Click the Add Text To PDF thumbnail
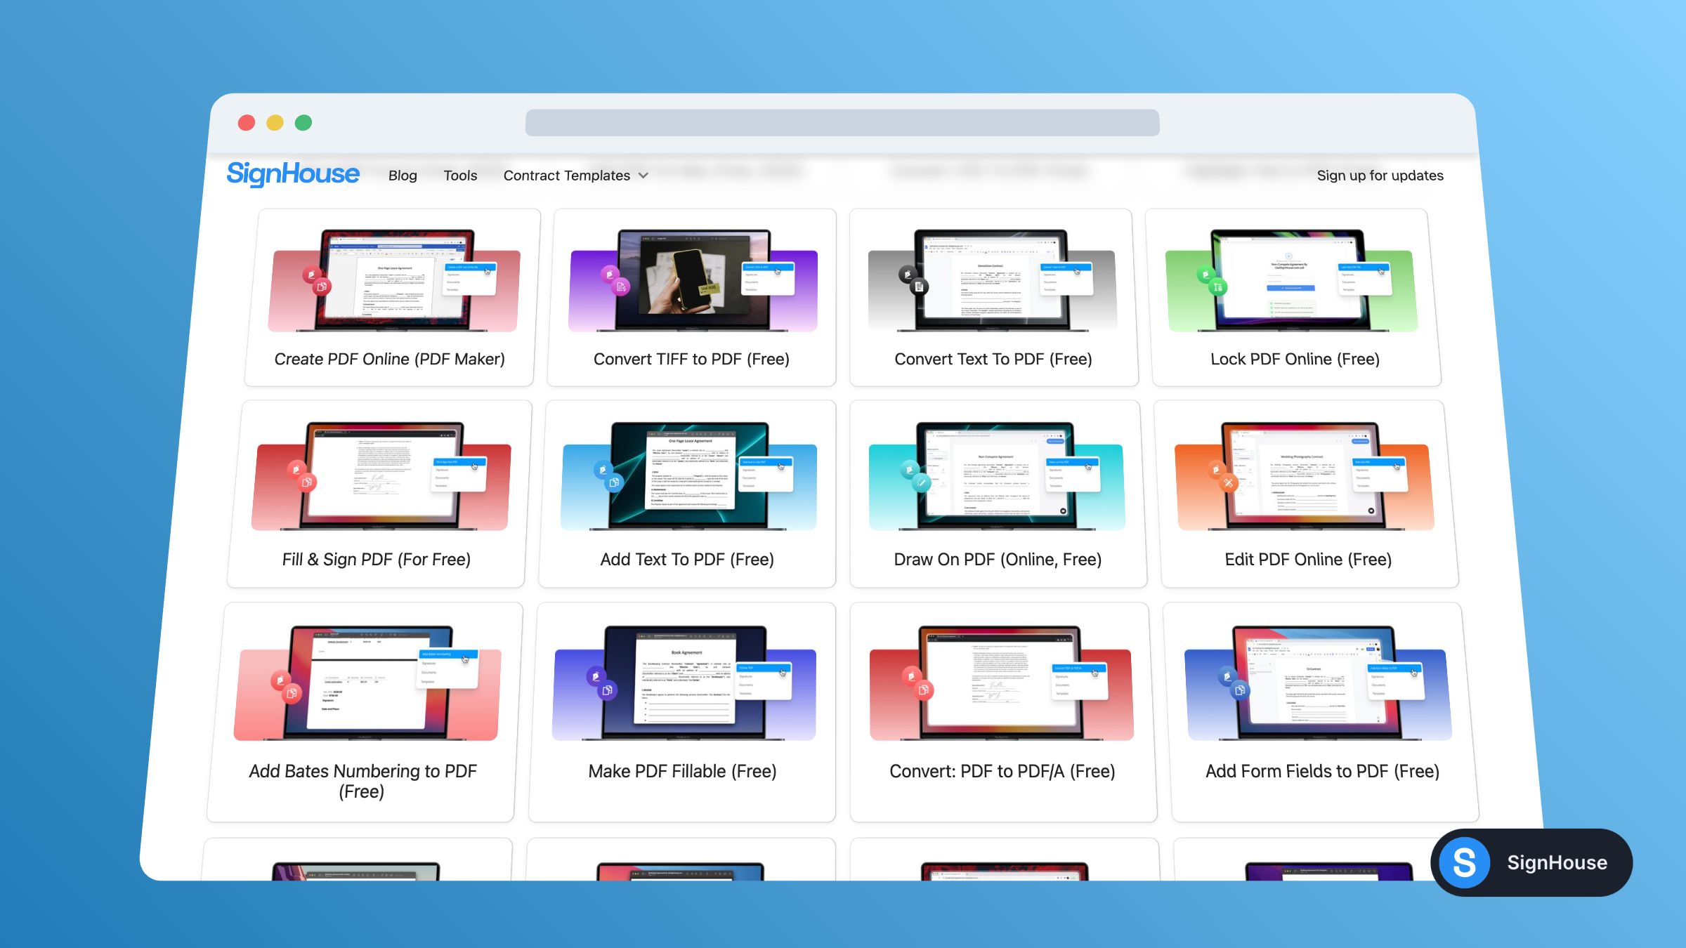Viewport: 1686px width, 948px height. tap(688, 476)
